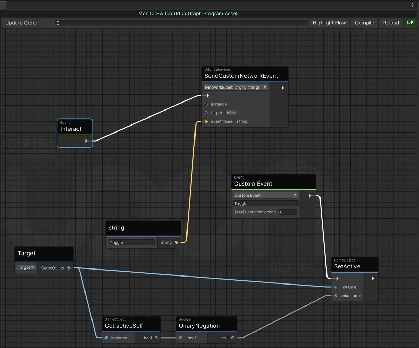Click the Interact node flow output arrow
419x348 pixels.
point(86,141)
